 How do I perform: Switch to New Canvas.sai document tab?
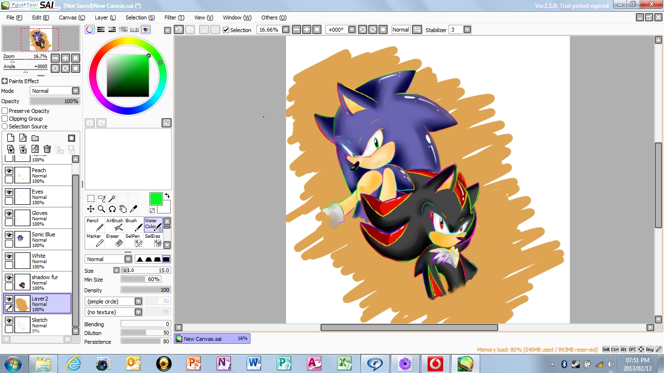[212, 338]
